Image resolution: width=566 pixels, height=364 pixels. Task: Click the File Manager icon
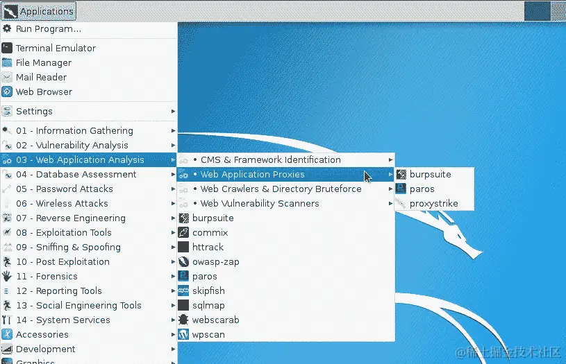click(7, 62)
